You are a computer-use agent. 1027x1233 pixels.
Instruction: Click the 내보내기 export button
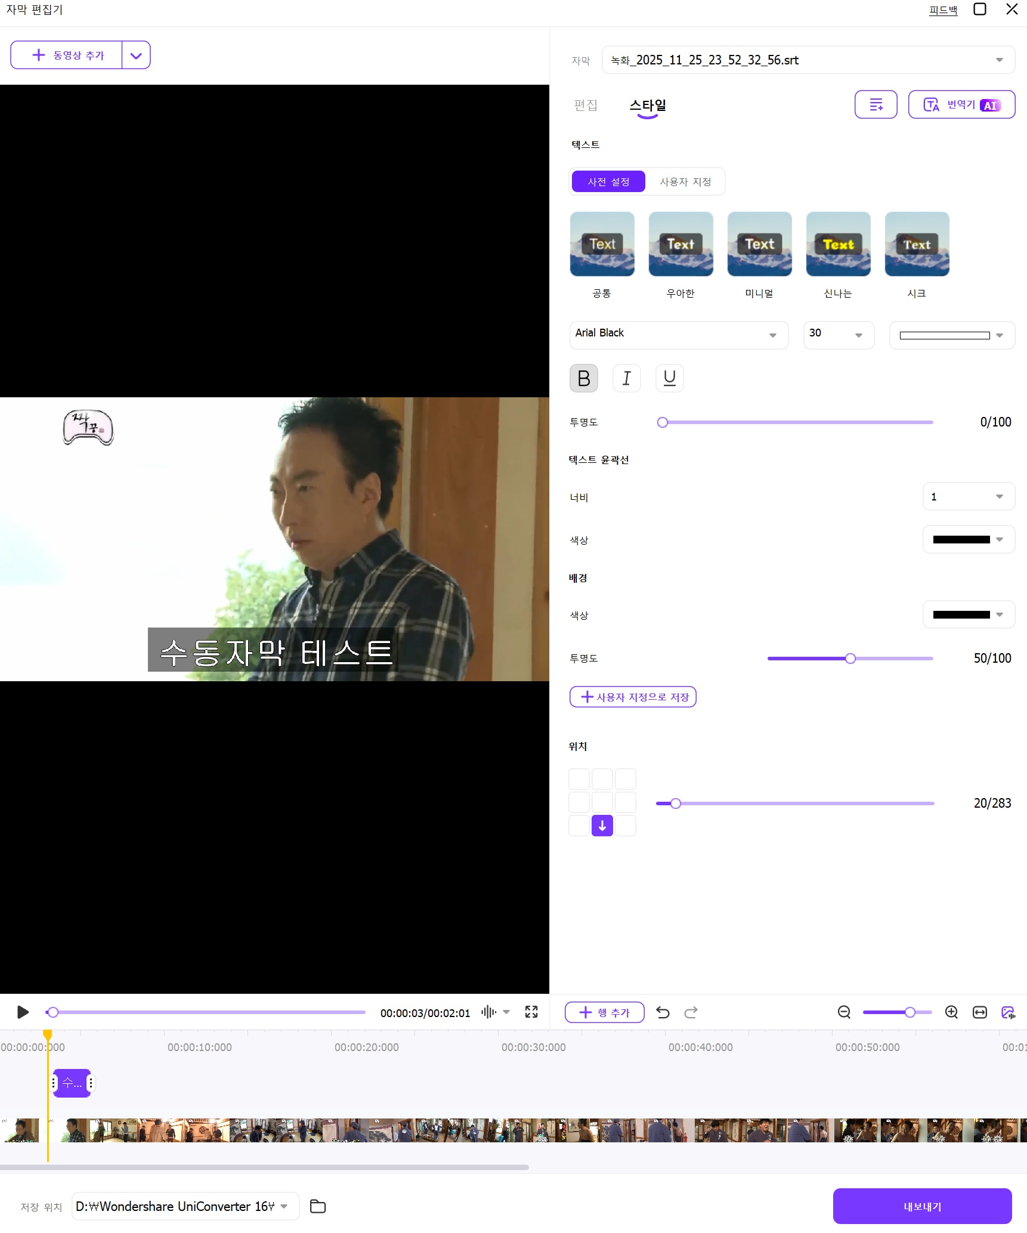click(922, 1206)
